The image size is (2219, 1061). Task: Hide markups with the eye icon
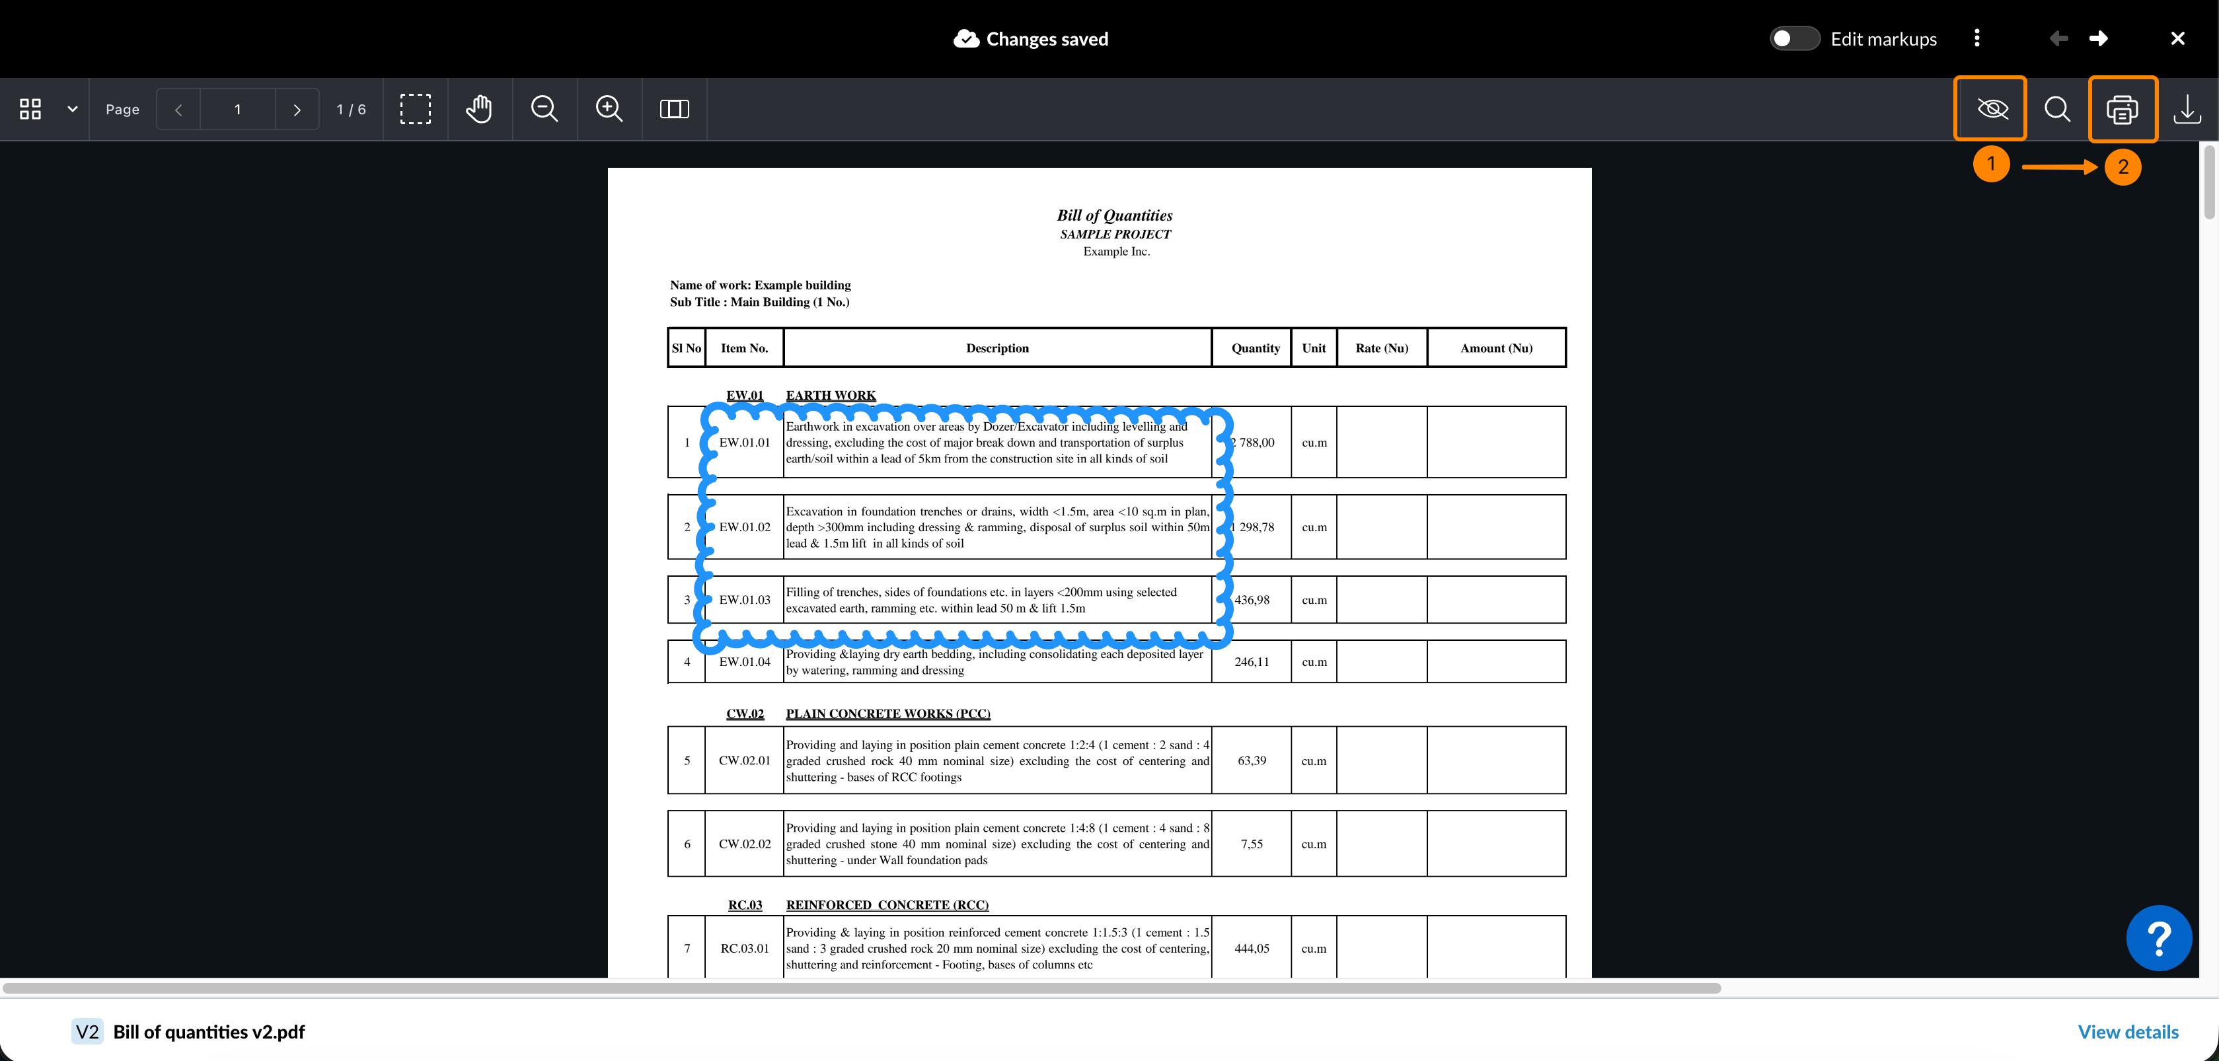tap(1992, 110)
